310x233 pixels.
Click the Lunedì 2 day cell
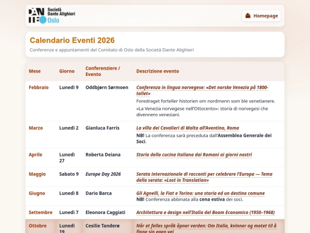pos(69,128)
